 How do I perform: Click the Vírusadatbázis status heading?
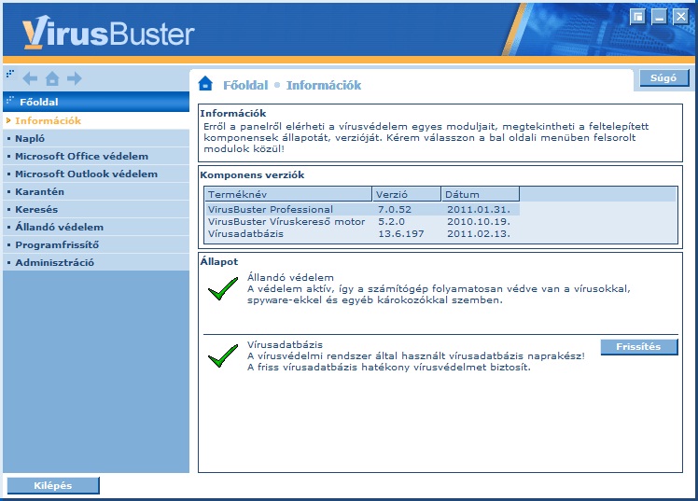285,344
